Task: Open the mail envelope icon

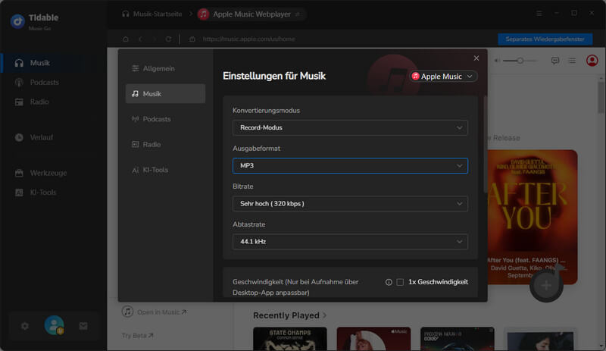Action: 83,326
